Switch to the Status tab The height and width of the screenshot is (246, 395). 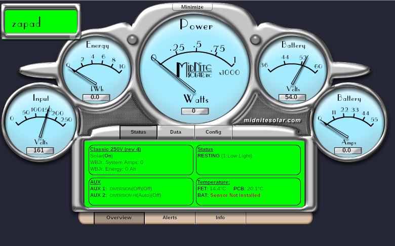pos(138,132)
